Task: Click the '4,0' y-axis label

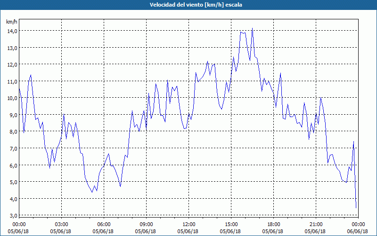Action: (x=14, y=199)
